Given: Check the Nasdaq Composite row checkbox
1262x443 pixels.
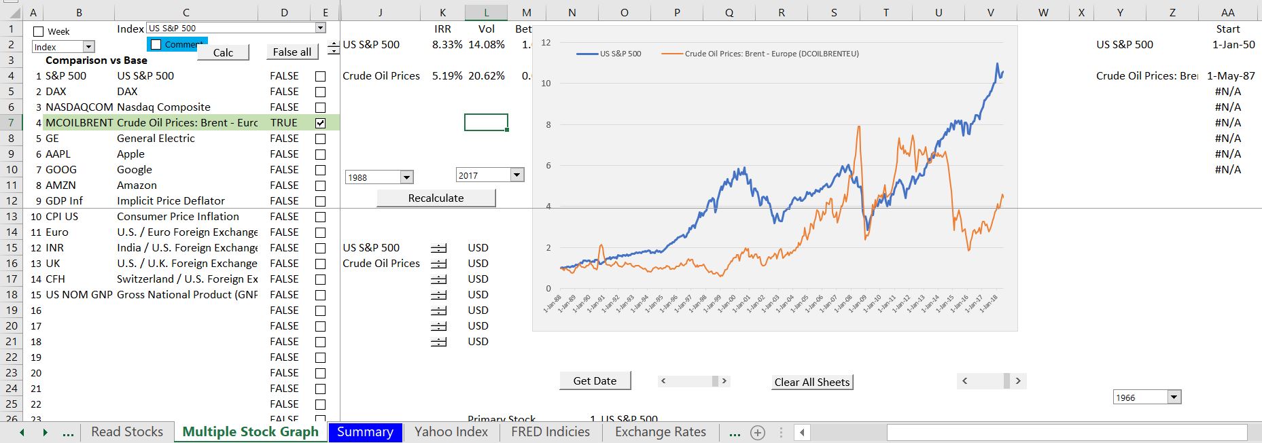Looking at the screenshot, I should click(x=320, y=107).
